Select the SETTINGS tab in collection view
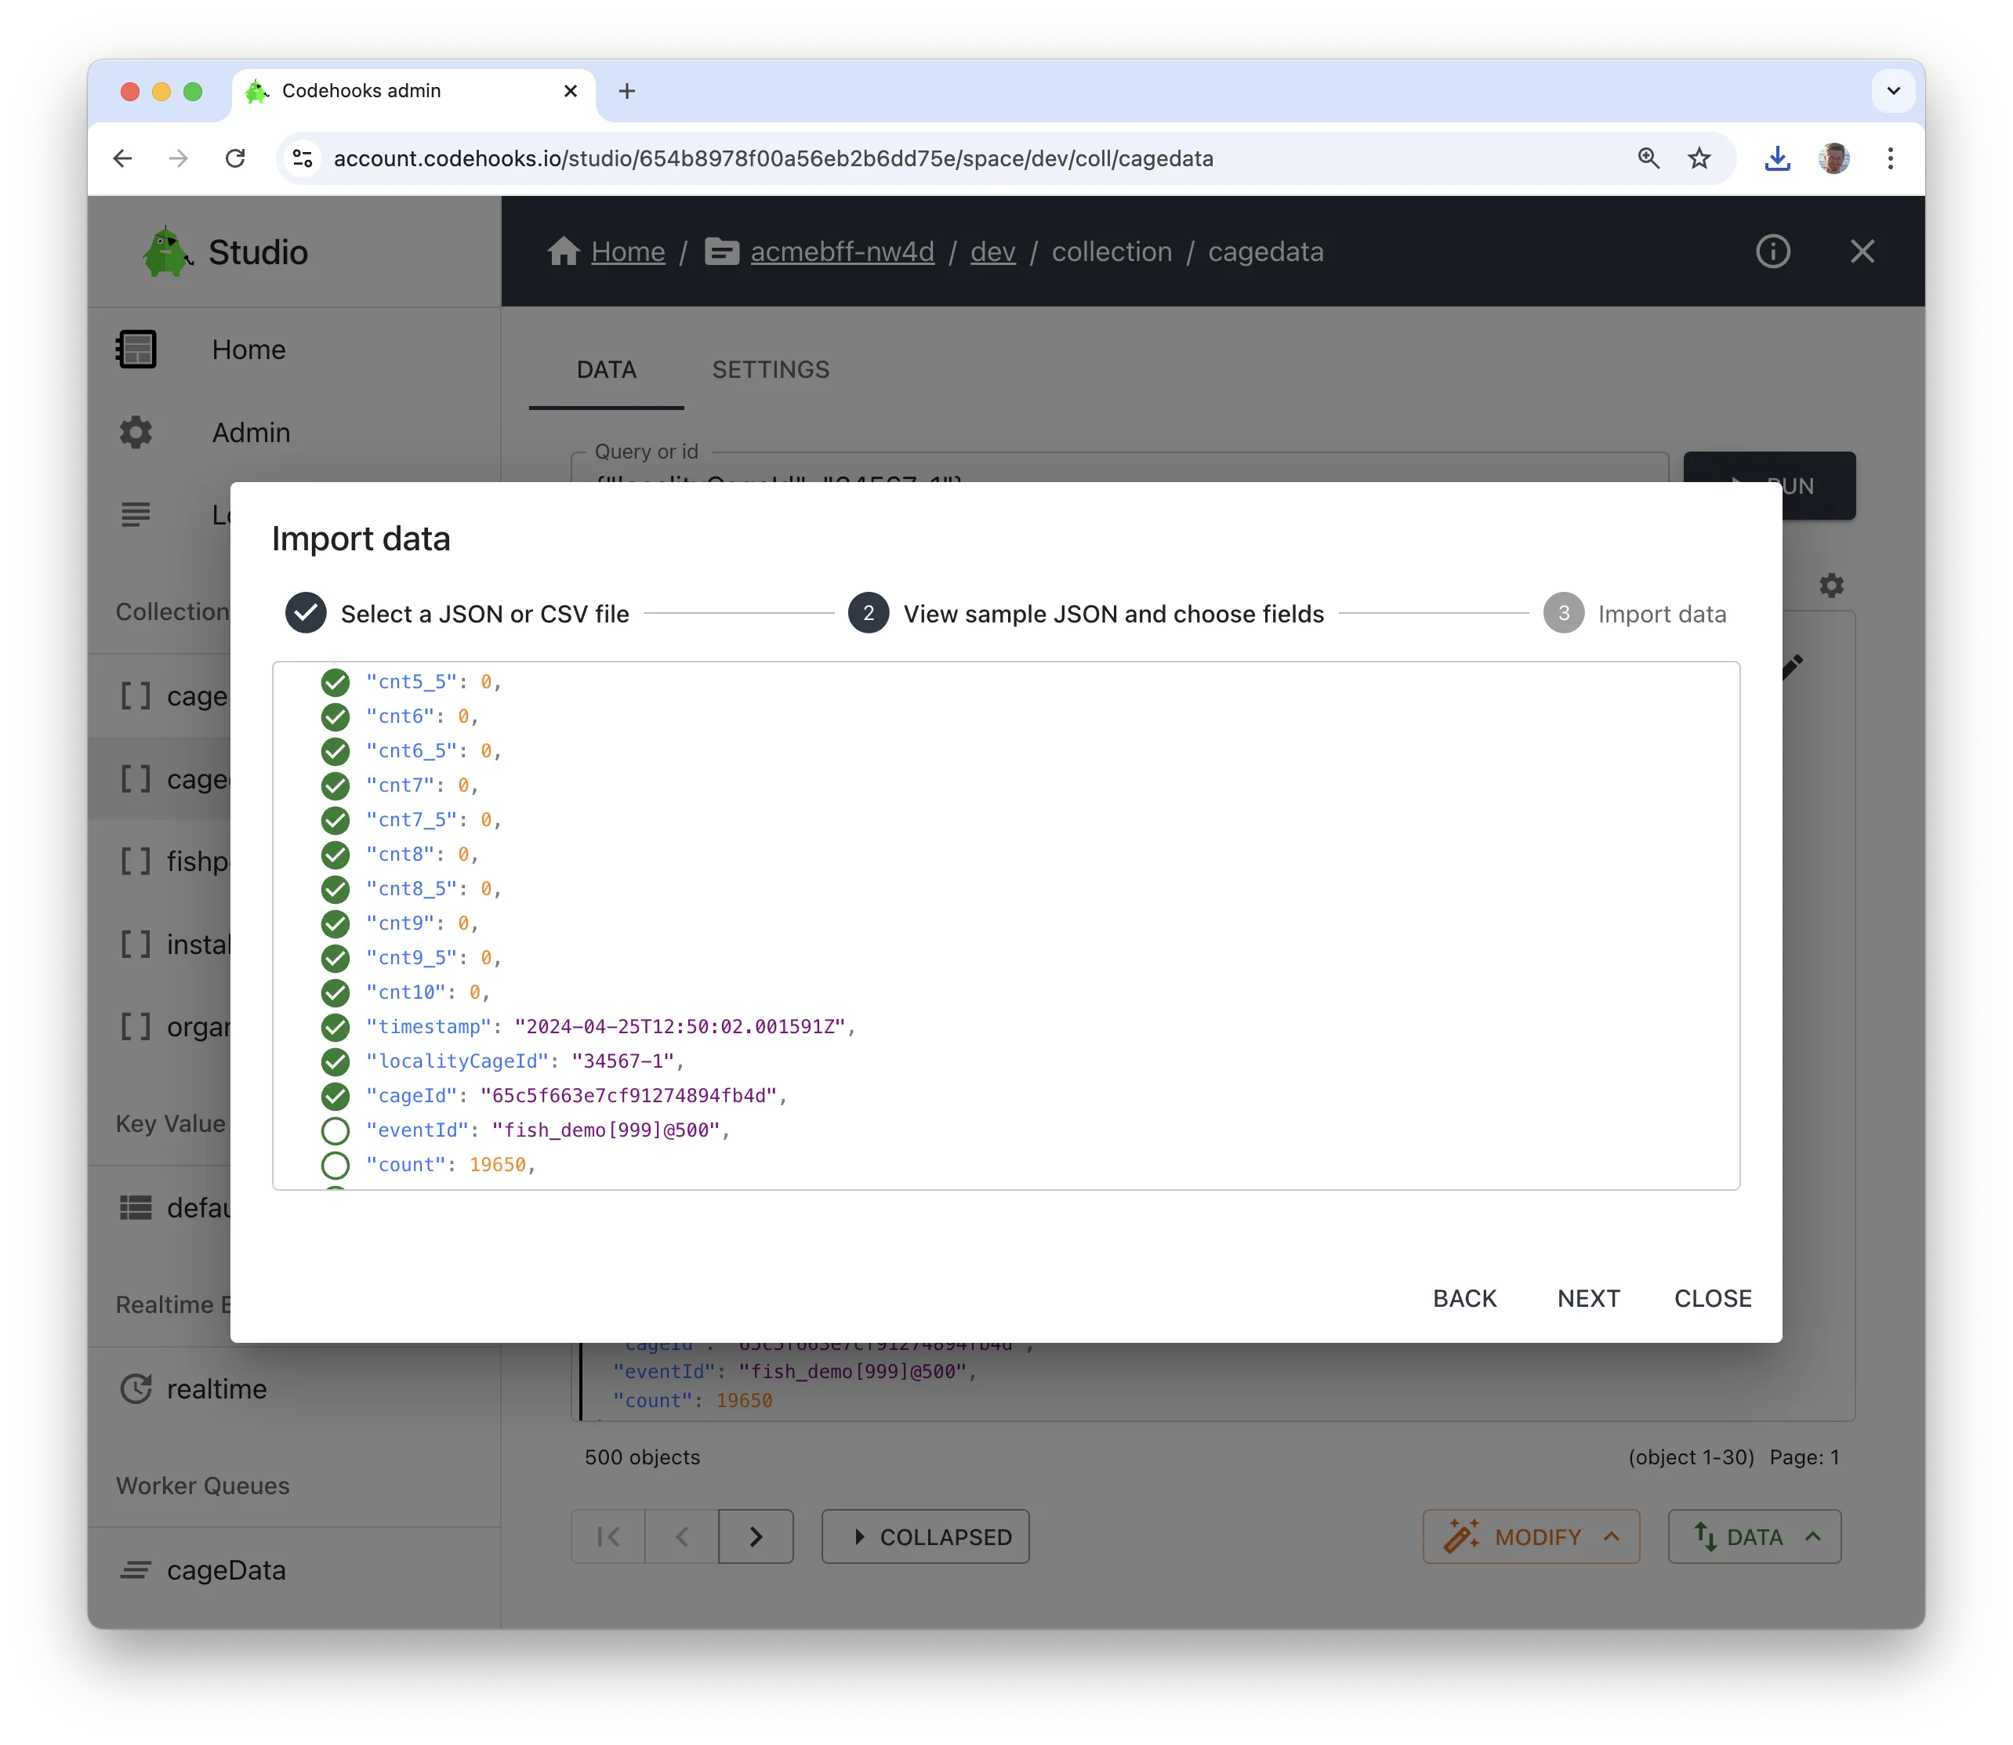 [768, 370]
